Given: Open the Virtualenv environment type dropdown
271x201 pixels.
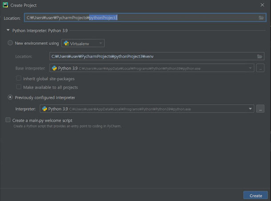Looking at the screenshot, I should coord(83,43).
